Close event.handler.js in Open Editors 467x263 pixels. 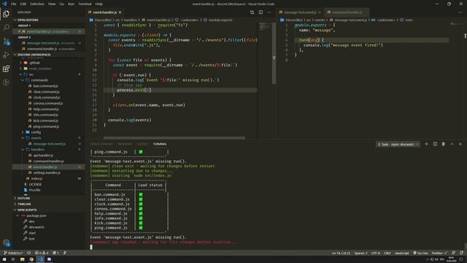(19, 31)
